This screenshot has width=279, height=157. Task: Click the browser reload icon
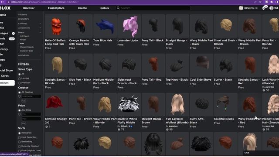2,2
